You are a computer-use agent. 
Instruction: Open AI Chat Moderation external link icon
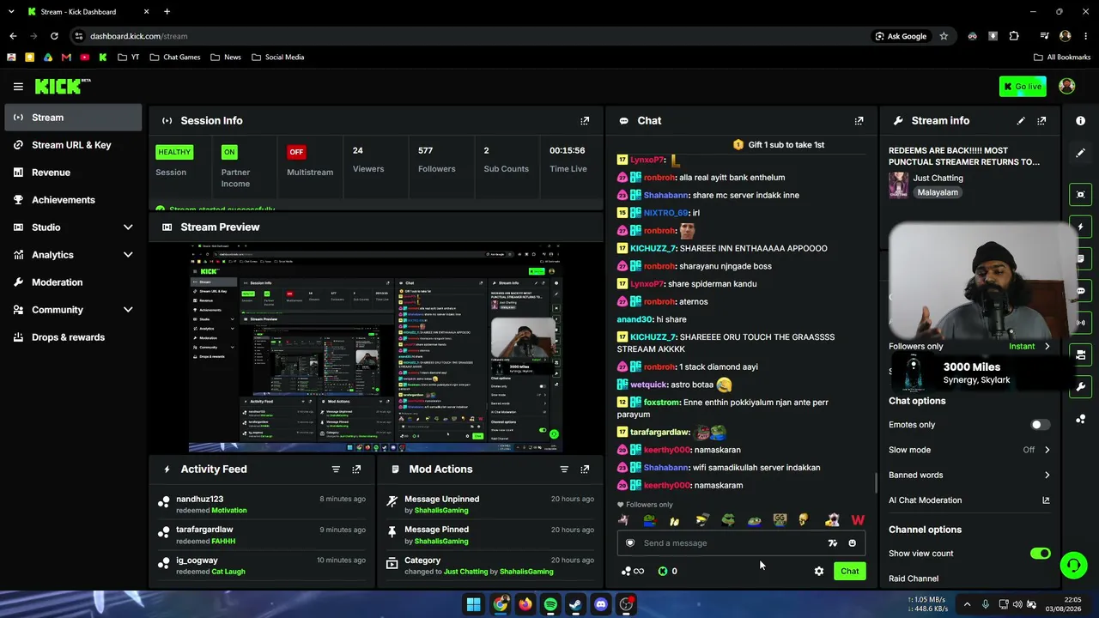point(1046,500)
